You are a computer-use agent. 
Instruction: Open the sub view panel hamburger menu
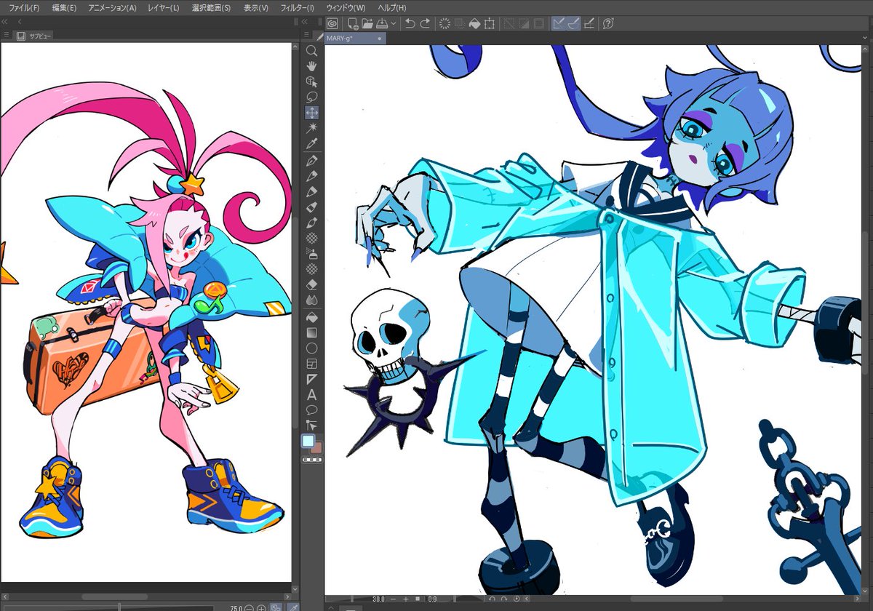(x=6, y=34)
